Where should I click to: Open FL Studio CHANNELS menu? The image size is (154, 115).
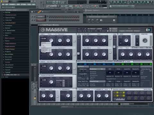12,4
